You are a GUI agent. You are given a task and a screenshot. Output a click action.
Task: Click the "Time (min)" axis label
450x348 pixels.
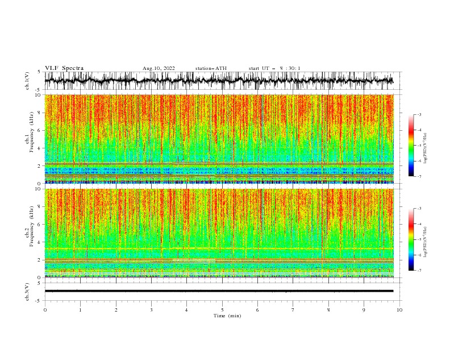tap(227, 316)
